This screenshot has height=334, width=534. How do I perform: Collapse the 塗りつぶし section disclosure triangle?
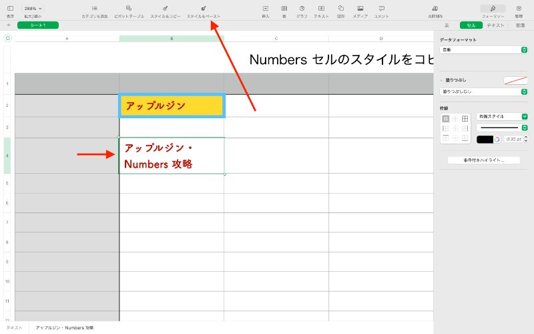441,80
